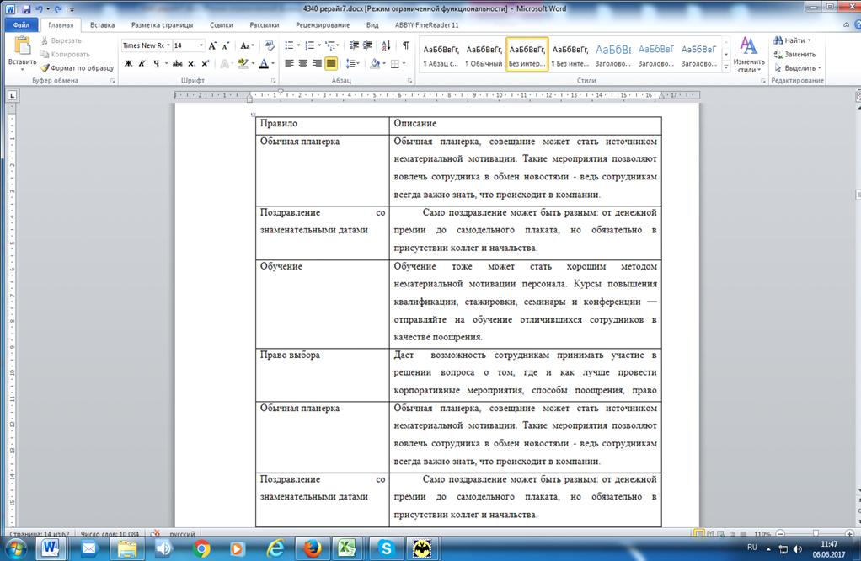
Task: Click the font color swatch (red A)
Action: pyautogui.click(x=263, y=63)
